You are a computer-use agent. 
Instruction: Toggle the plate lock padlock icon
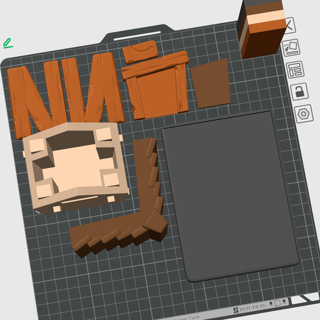click(x=299, y=92)
